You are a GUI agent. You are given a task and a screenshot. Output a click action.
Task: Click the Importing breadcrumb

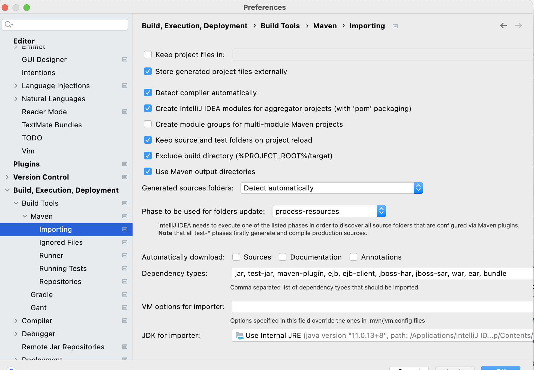tap(367, 26)
